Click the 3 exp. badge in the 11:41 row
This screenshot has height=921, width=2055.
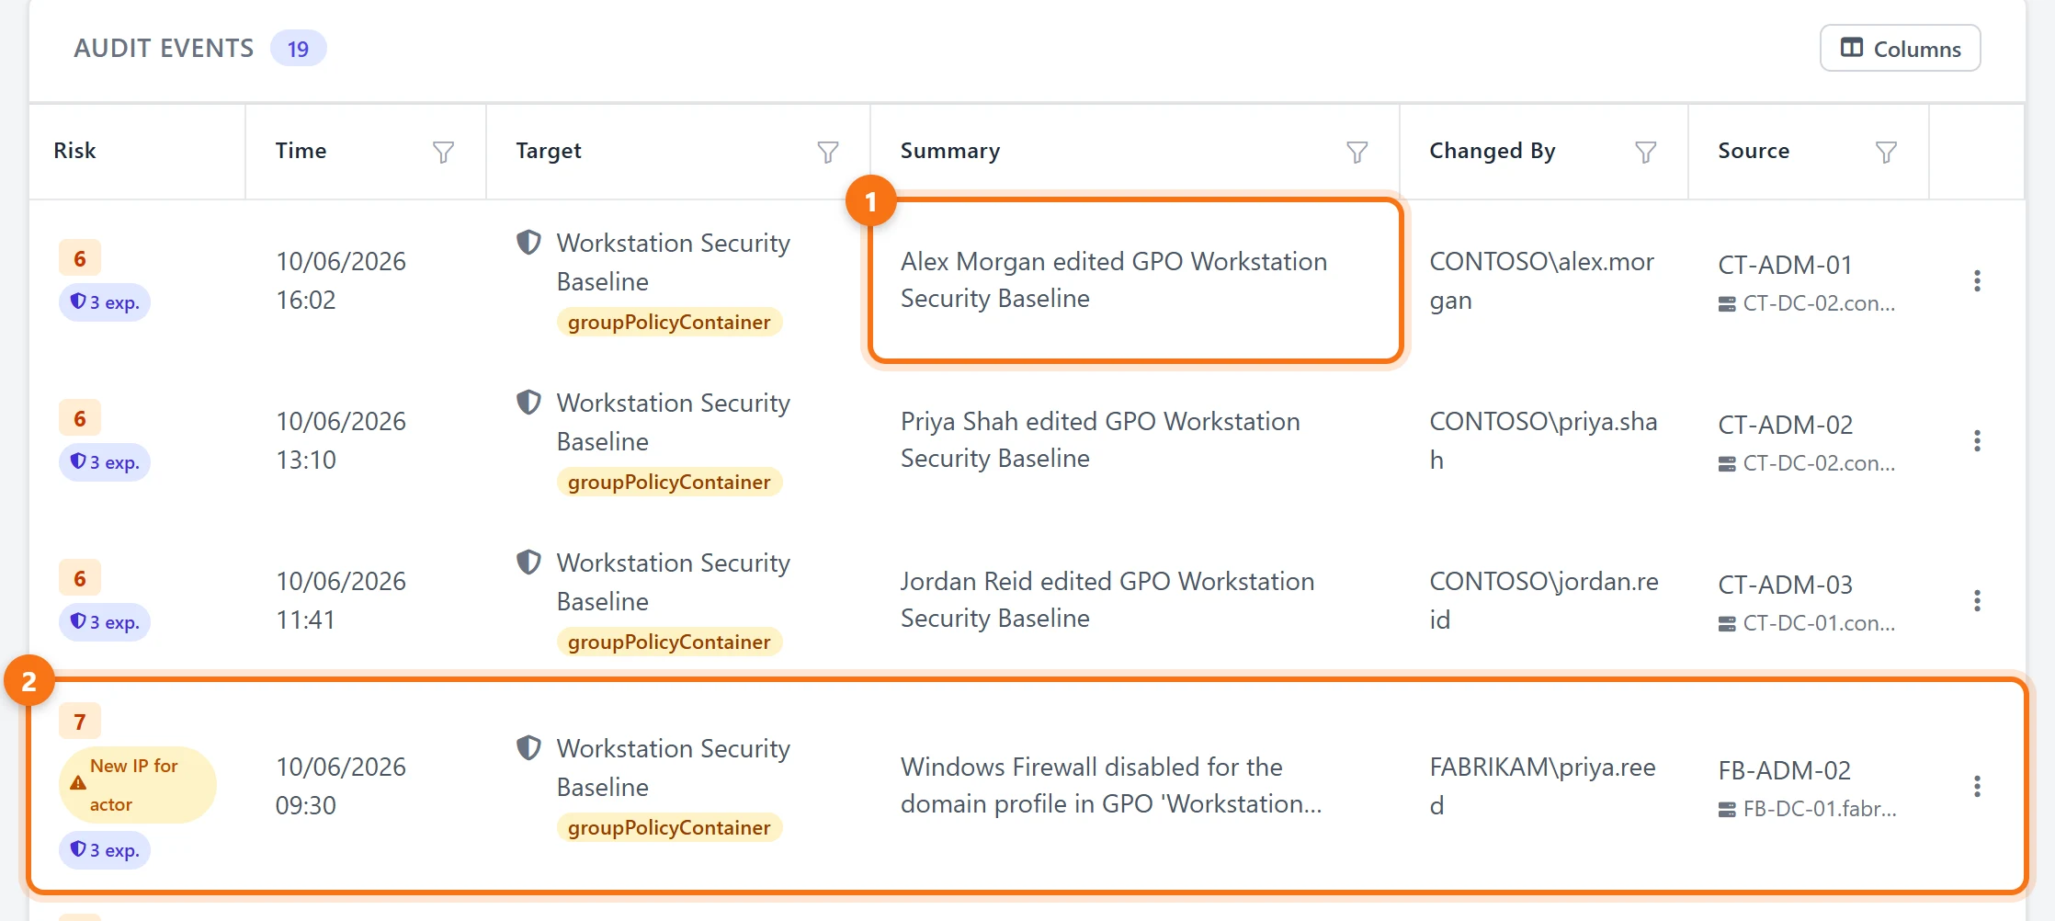[x=105, y=622]
